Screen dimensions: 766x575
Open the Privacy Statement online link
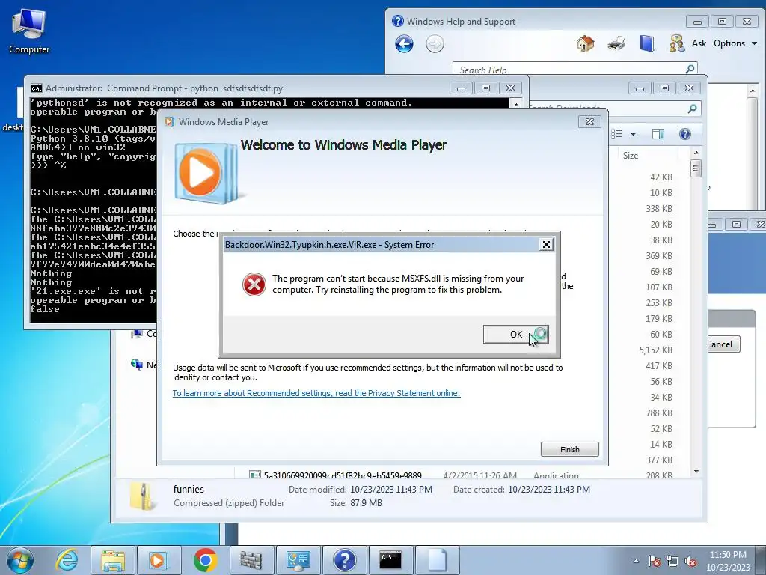point(316,393)
